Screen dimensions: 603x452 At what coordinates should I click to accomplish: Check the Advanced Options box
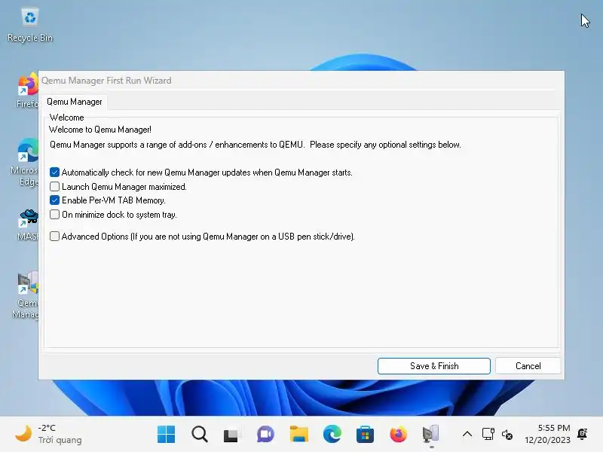click(x=54, y=237)
